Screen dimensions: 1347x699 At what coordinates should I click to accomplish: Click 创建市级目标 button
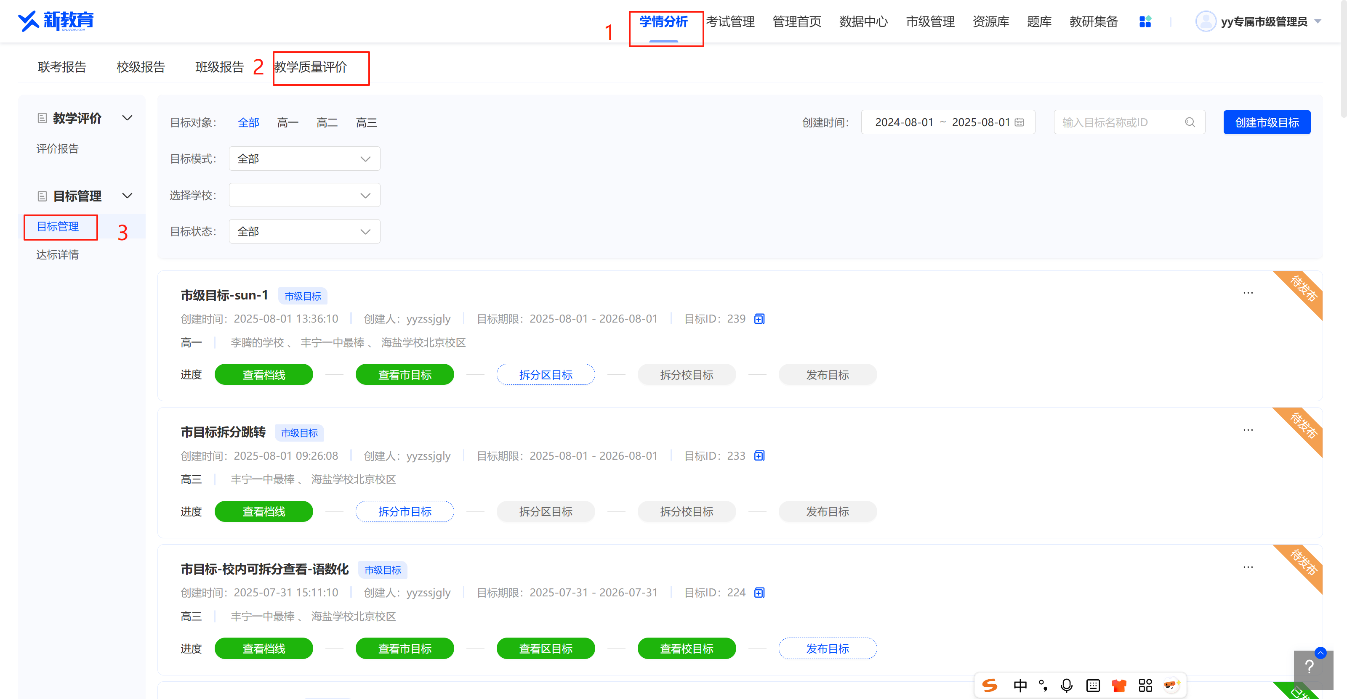[1267, 122]
